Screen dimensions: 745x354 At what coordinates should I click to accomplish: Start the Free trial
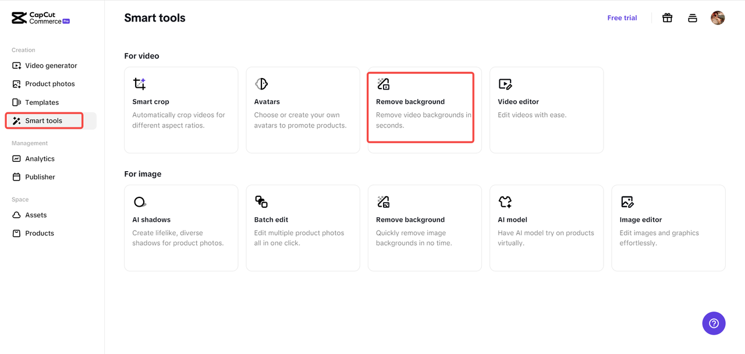(622, 18)
